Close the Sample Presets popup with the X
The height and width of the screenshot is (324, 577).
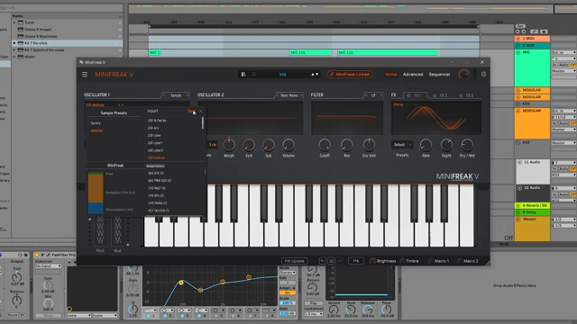(x=200, y=111)
